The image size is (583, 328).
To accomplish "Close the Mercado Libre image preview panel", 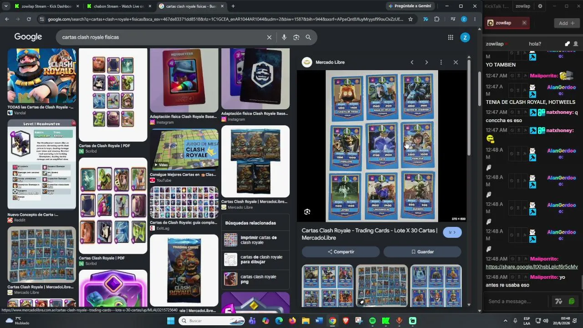I will pos(455,62).
